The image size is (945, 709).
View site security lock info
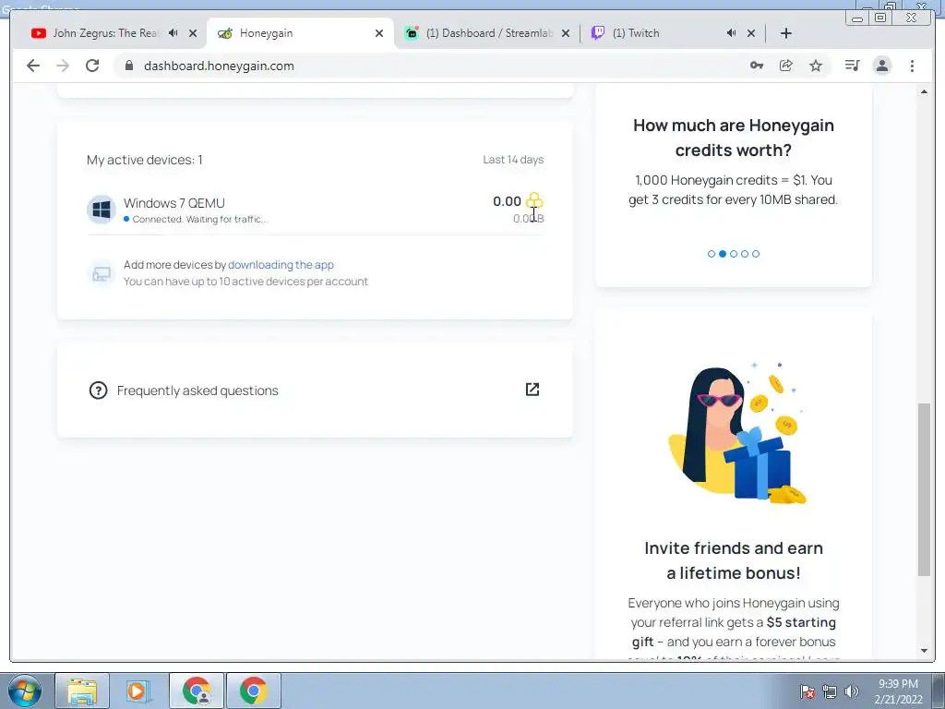(129, 66)
